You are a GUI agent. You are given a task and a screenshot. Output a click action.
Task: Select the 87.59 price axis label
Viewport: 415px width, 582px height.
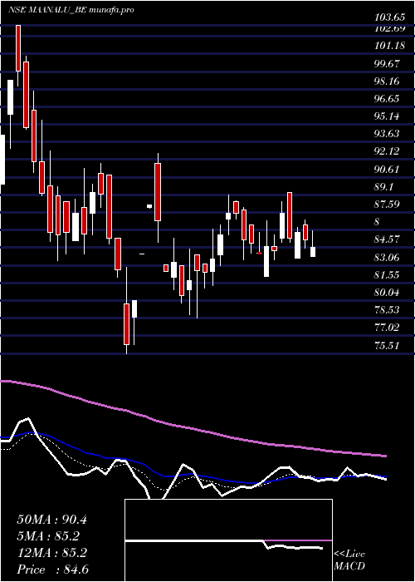387,205
